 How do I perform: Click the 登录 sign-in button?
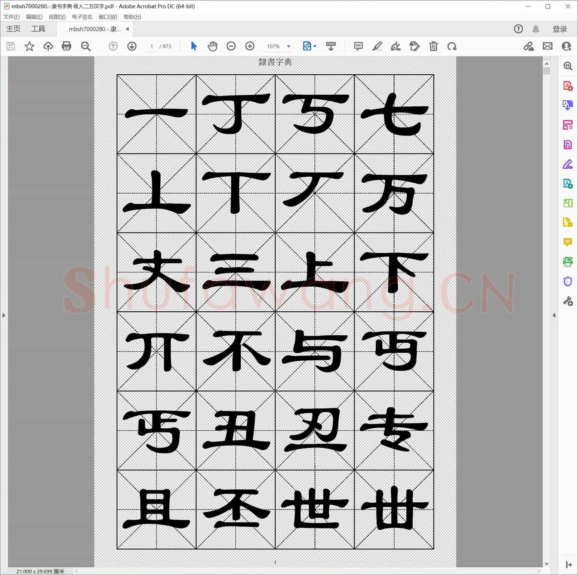[559, 29]
